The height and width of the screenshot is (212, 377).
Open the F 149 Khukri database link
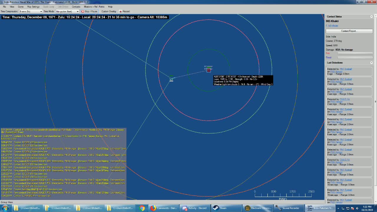(x=332, y=26)
